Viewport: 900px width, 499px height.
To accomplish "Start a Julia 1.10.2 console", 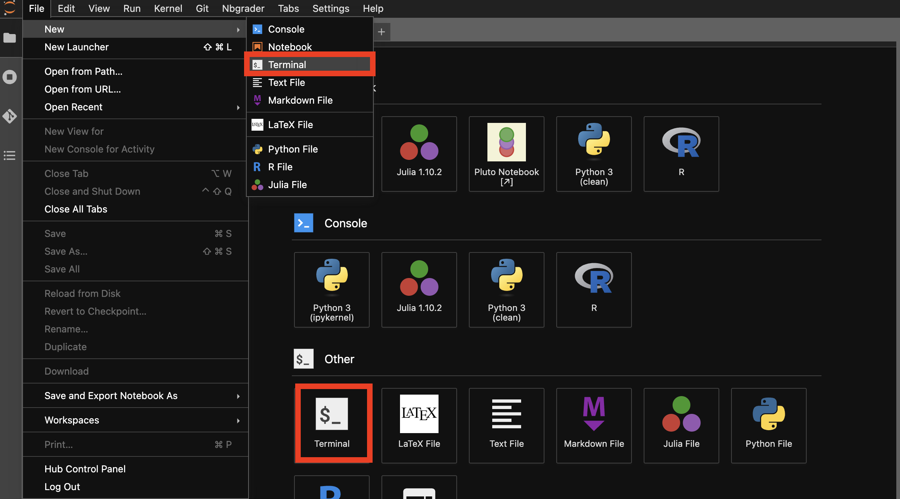I will 419,290.
